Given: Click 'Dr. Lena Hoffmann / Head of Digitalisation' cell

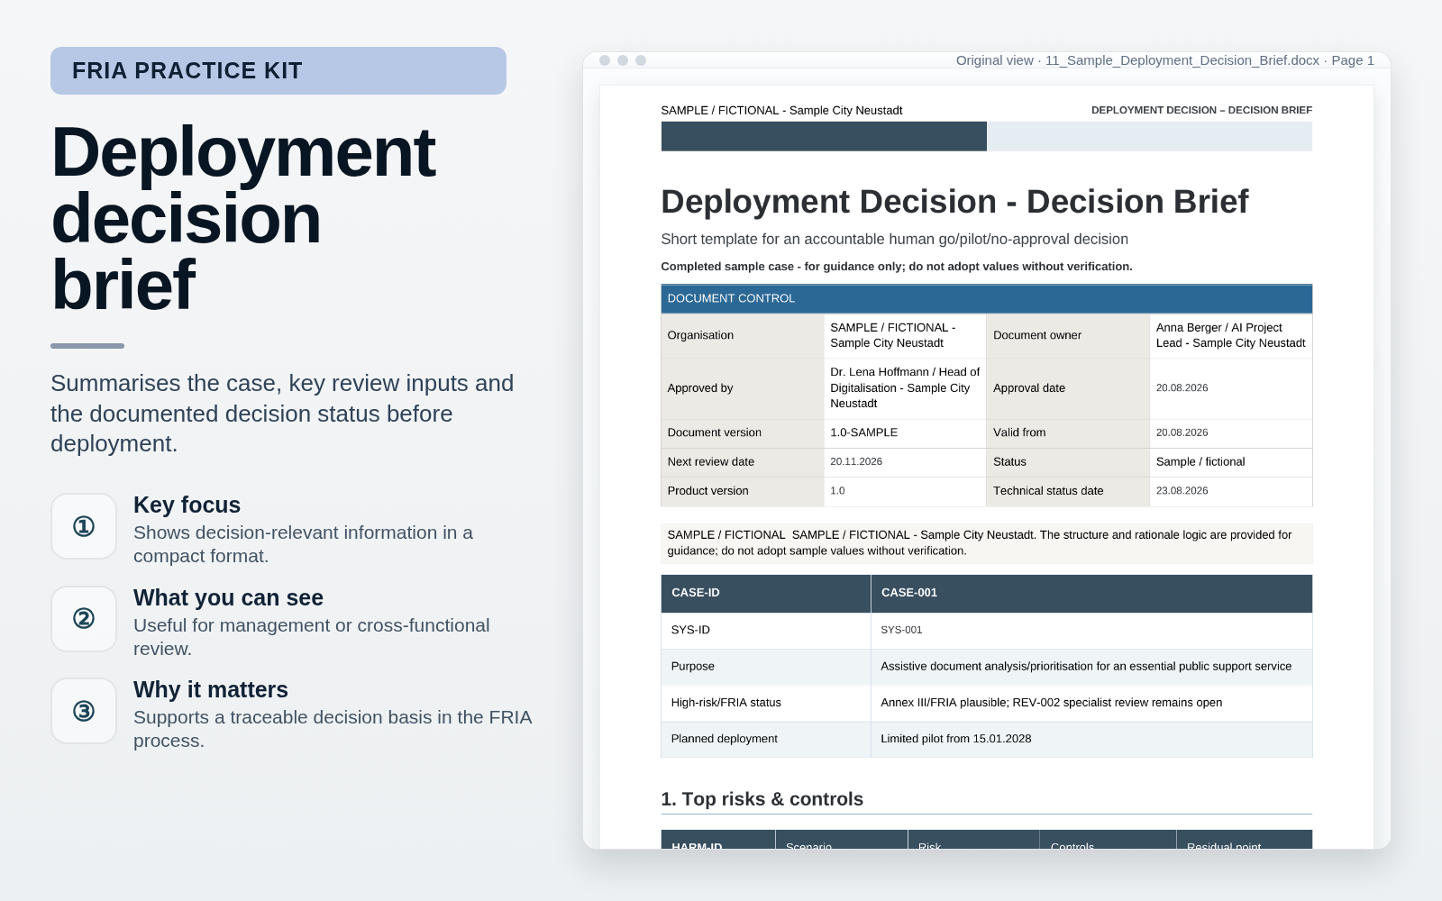Looking at the screenshot, I should [x=905, y=388].
